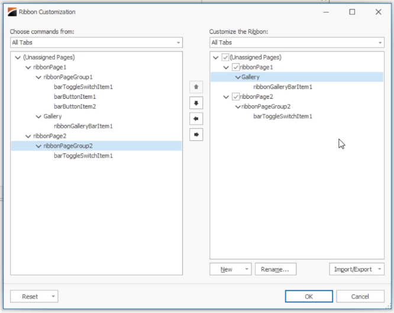Image resolution: width=394 pixels, height=313 pixels.
Task: Click the move up arrow button
Action: [196, 87]
